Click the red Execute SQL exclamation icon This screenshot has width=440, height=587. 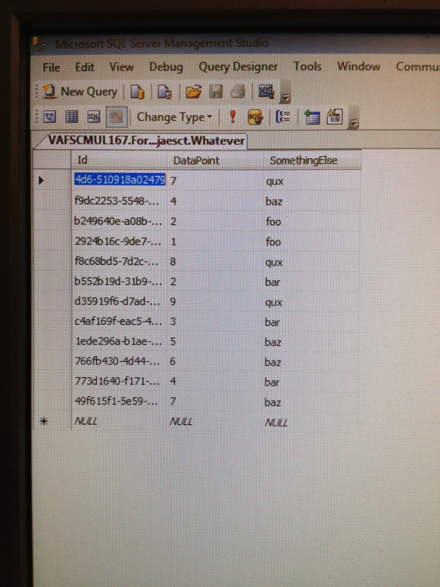click(232, 117)
